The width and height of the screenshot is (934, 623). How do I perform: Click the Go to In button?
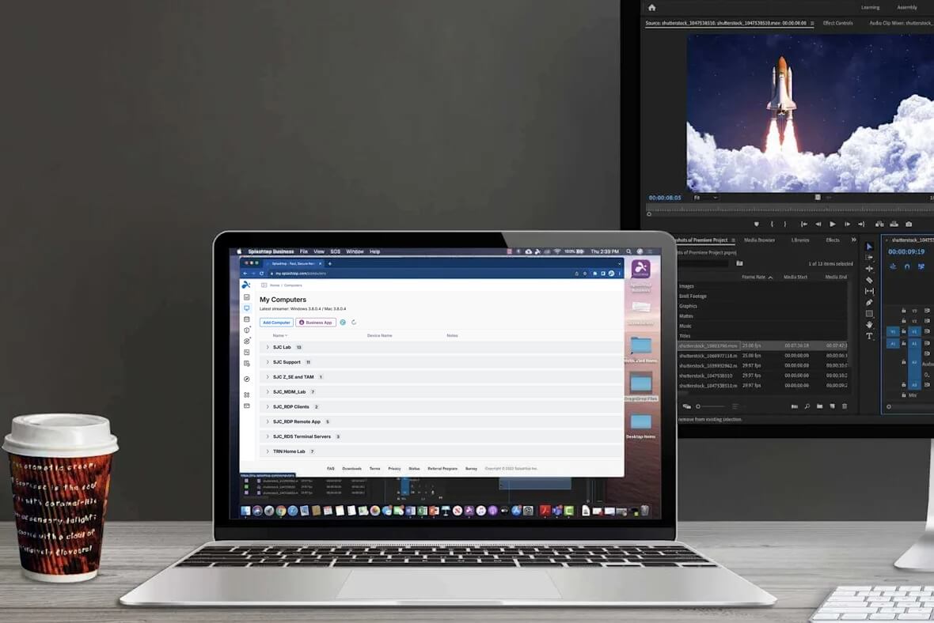[x=803, y=225]
